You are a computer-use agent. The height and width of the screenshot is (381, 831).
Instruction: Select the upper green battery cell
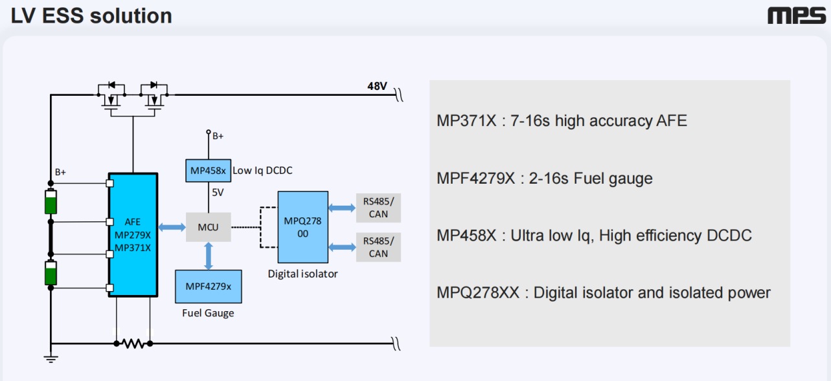click(51, 202)
